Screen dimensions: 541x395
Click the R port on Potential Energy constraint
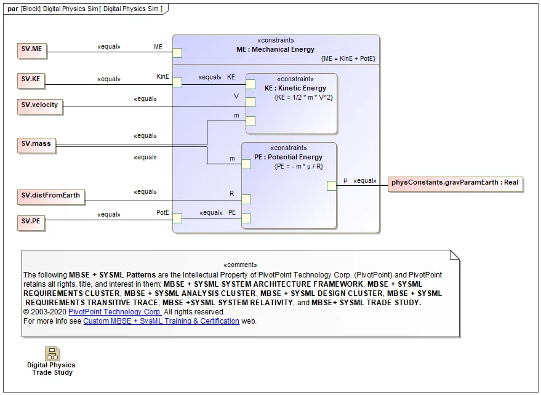coord(246,199)
